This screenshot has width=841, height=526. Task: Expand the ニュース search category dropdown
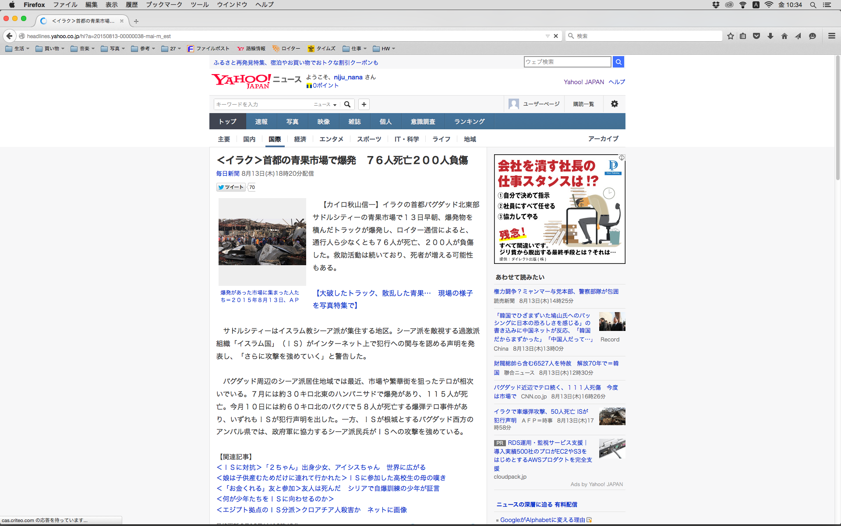click(x=325, y=104)
